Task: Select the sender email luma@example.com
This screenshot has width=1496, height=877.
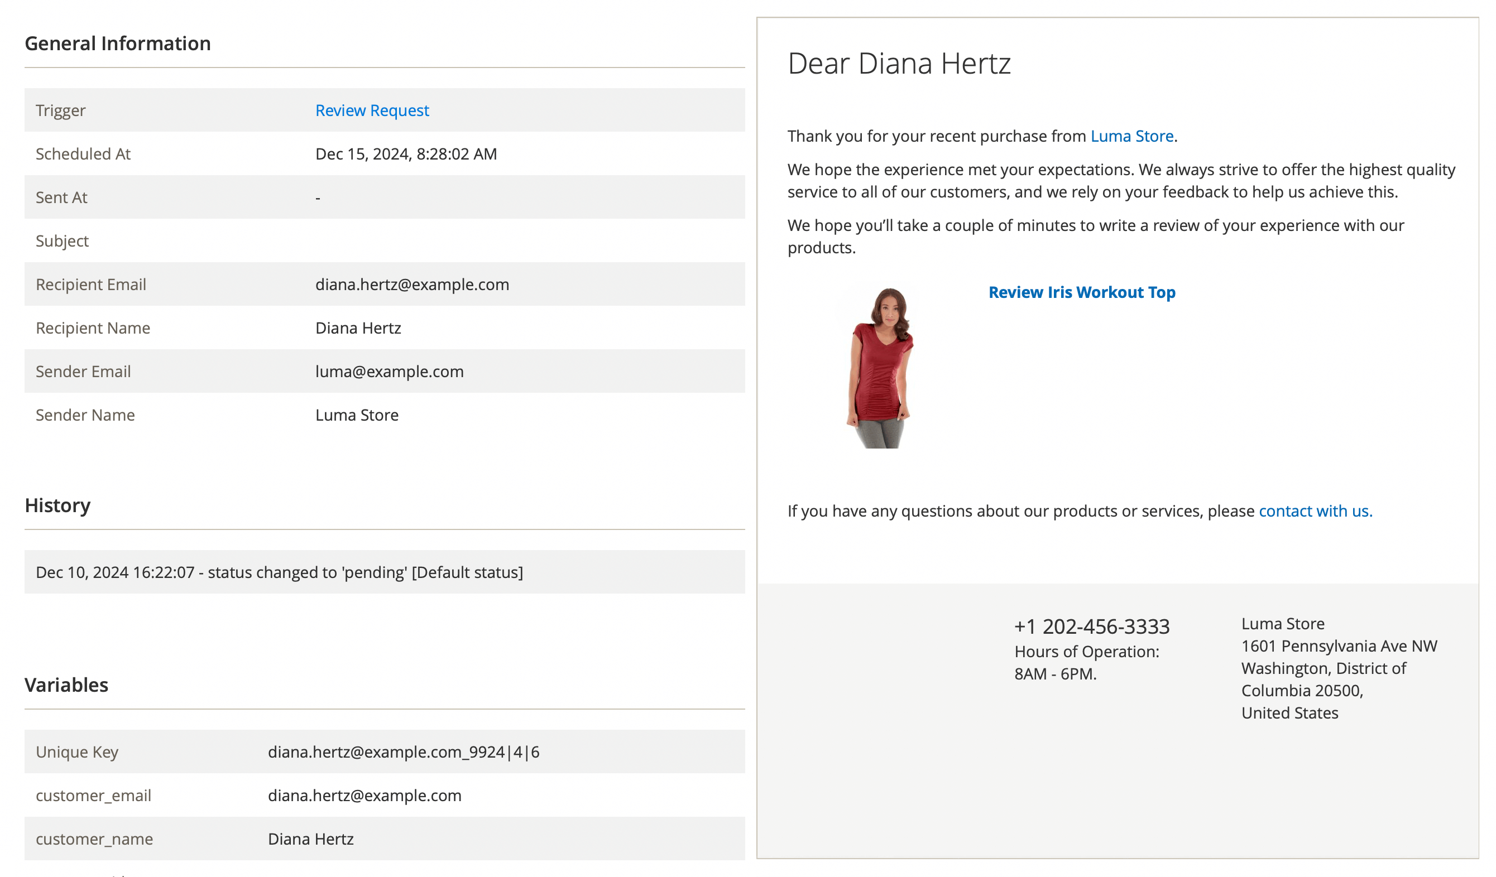Action: 390,372
